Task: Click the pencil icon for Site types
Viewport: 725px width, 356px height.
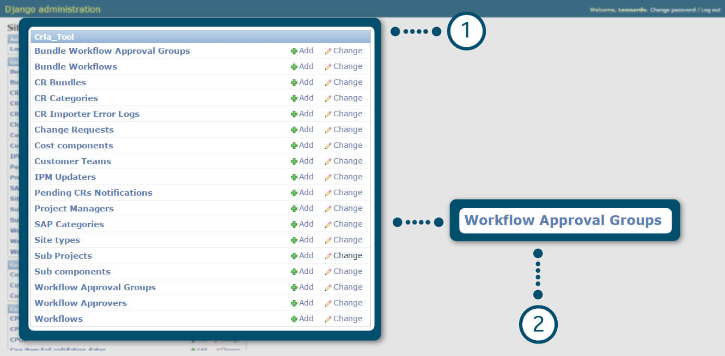Action: click(328, 240)
